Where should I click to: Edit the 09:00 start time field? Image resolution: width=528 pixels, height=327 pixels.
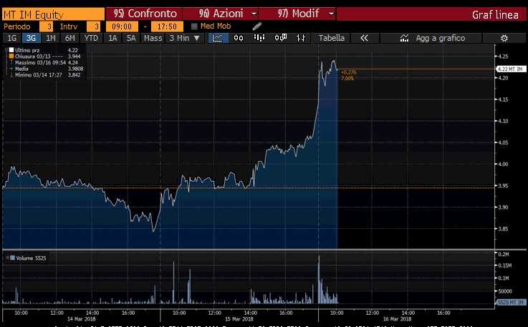[x=122, y=26]
